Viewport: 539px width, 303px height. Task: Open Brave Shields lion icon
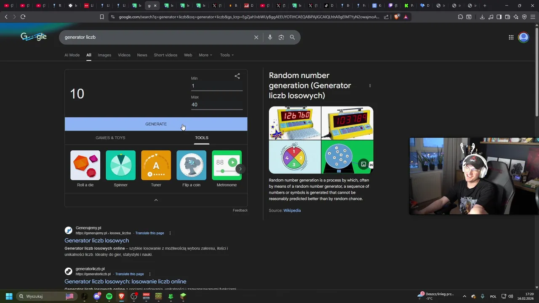(x=396, y=17)
